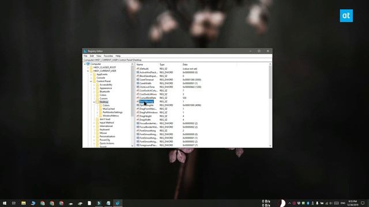Screen dimensions: 369x207
Task: Collapse the Desktop key
Action: (x=94, y=102)
